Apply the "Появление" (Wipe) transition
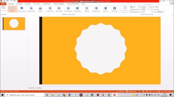Viewport: 174px width, 97px height. 49,9
